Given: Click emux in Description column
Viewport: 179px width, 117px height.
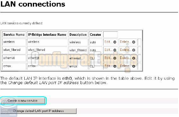Looking at the screenshot, I should coord(74,66).
